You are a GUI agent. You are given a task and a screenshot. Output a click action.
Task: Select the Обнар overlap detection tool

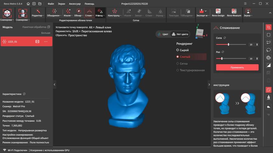(x=79, y=13)
